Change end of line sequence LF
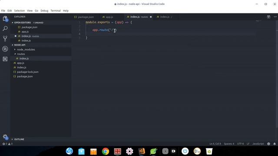 248,144
